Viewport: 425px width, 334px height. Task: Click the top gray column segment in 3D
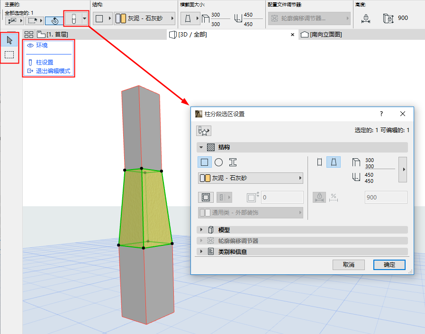[141, 127]
